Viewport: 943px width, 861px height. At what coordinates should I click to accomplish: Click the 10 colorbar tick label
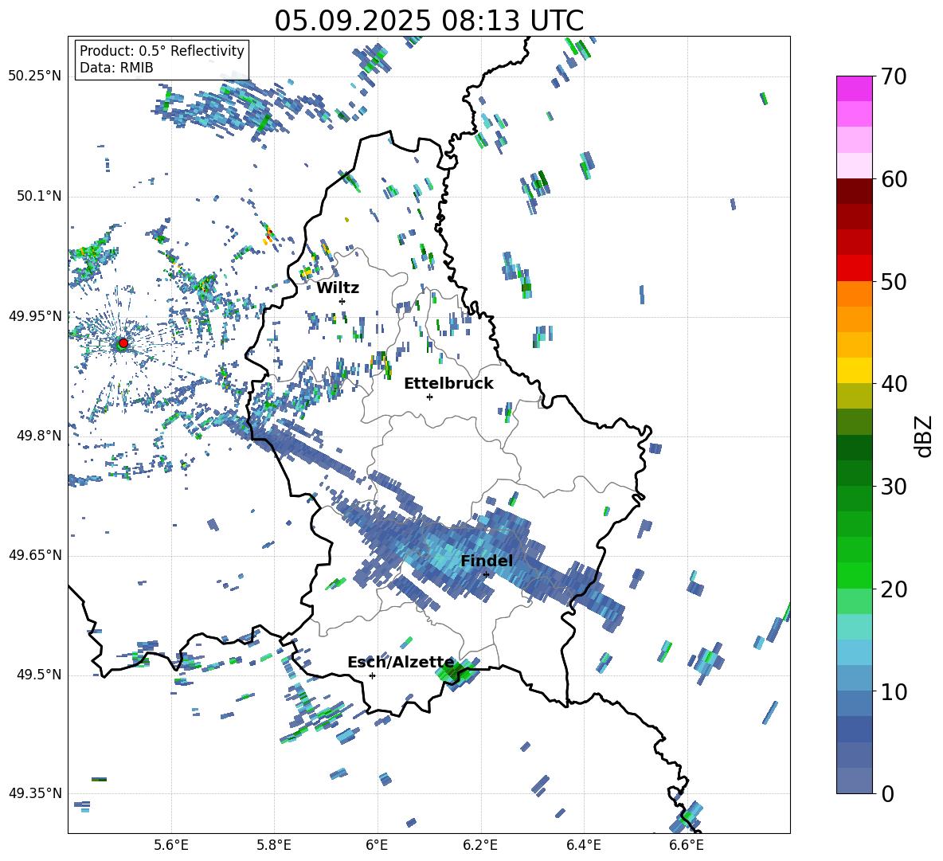(x=894, y=692)
